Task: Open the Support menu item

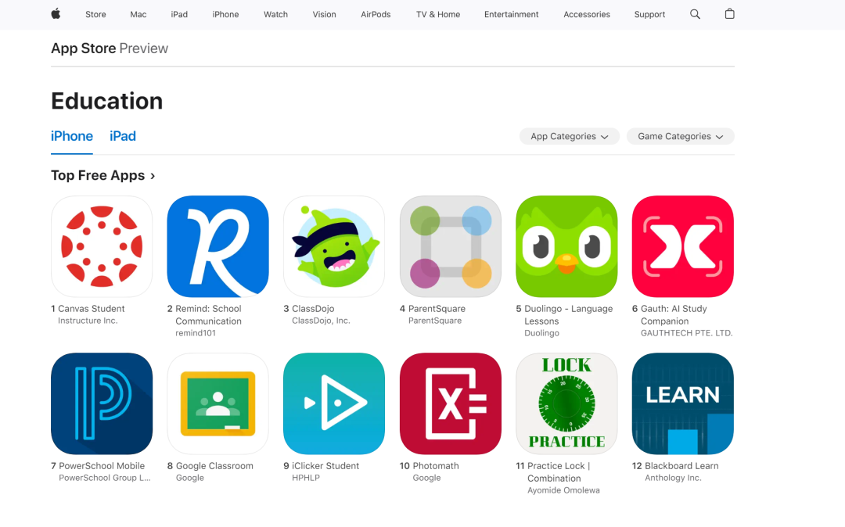Action: (x=649, y=15)
